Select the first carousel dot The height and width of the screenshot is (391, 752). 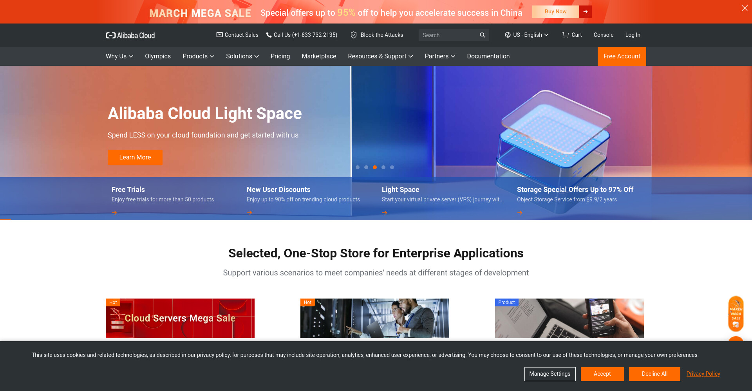358,167
